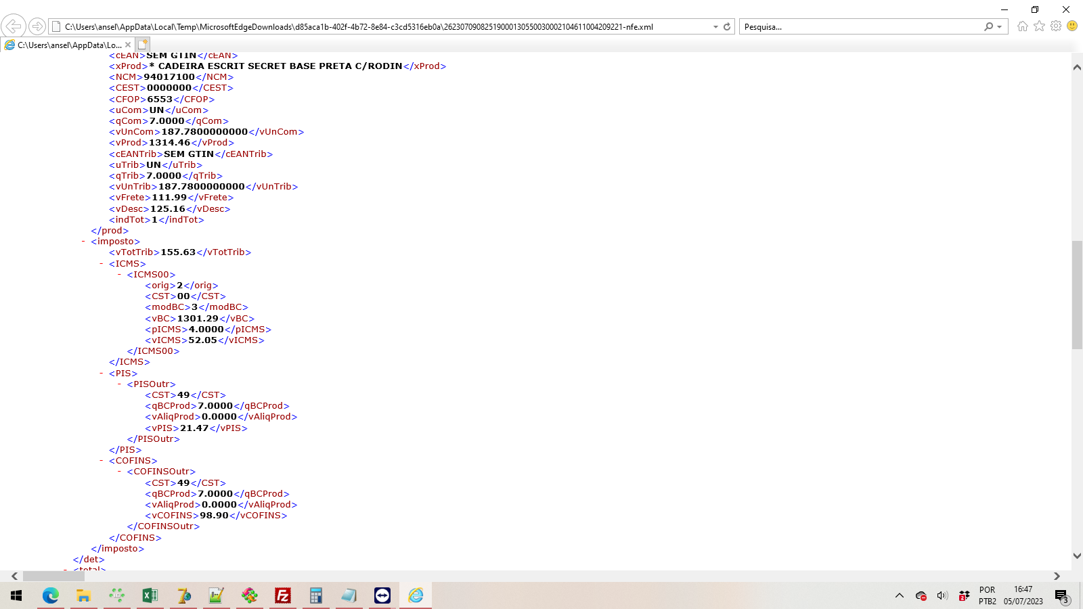Click the vertical scrollbar down arrow
The image size is (1083, 609).
tap(1077, 556)
